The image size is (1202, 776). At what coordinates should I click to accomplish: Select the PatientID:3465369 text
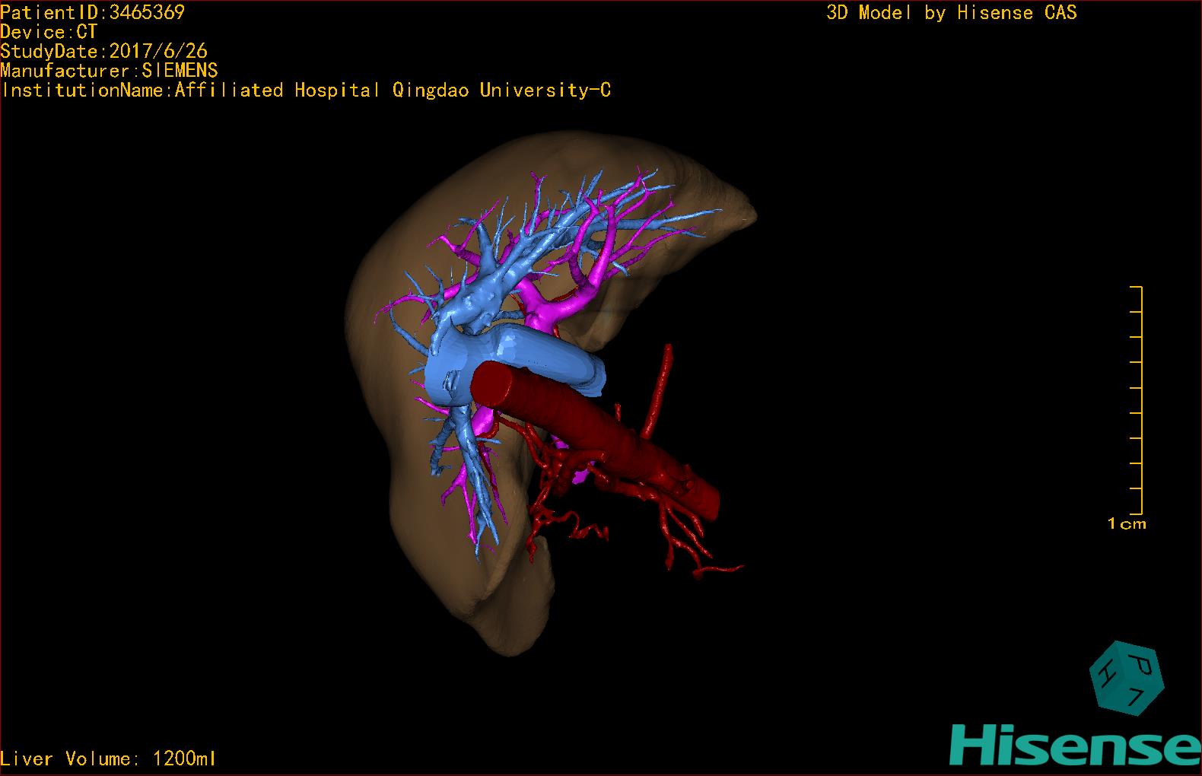point(92,12)
